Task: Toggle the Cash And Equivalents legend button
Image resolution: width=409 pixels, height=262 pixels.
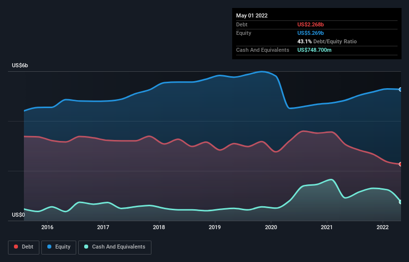Action: (115, 247)
